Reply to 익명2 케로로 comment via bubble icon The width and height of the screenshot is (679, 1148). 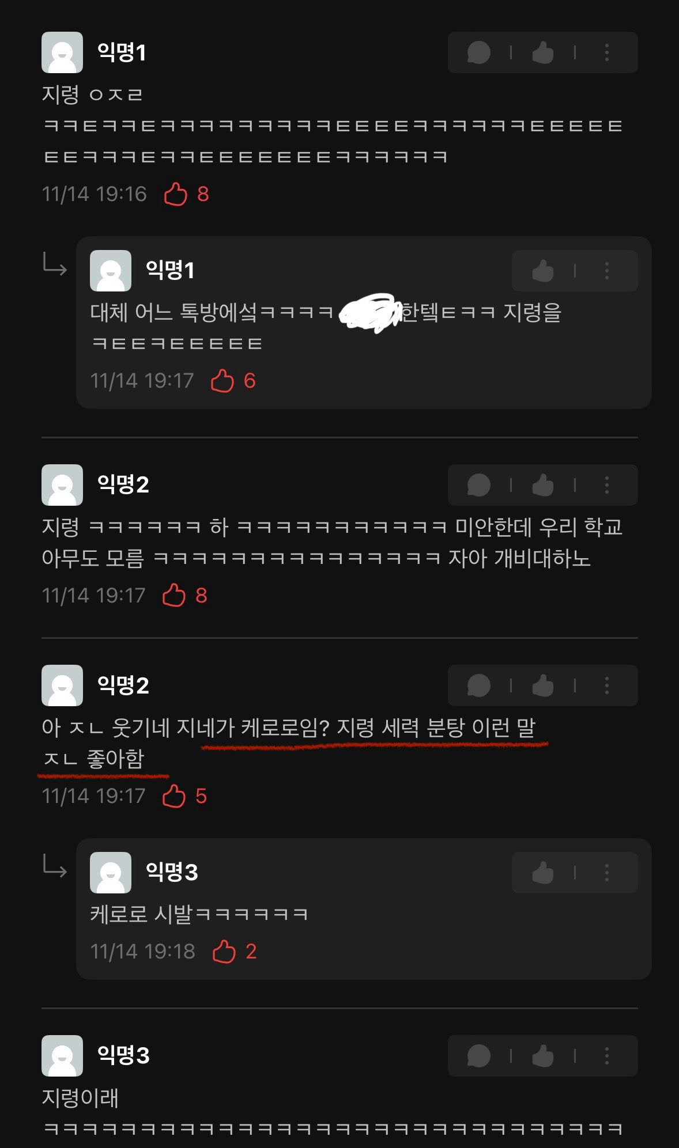pyautogui.click(x=479, y=685)
